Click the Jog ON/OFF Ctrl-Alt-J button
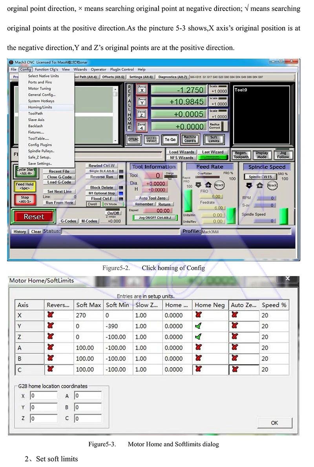The image size is (314, 467). 155,218
